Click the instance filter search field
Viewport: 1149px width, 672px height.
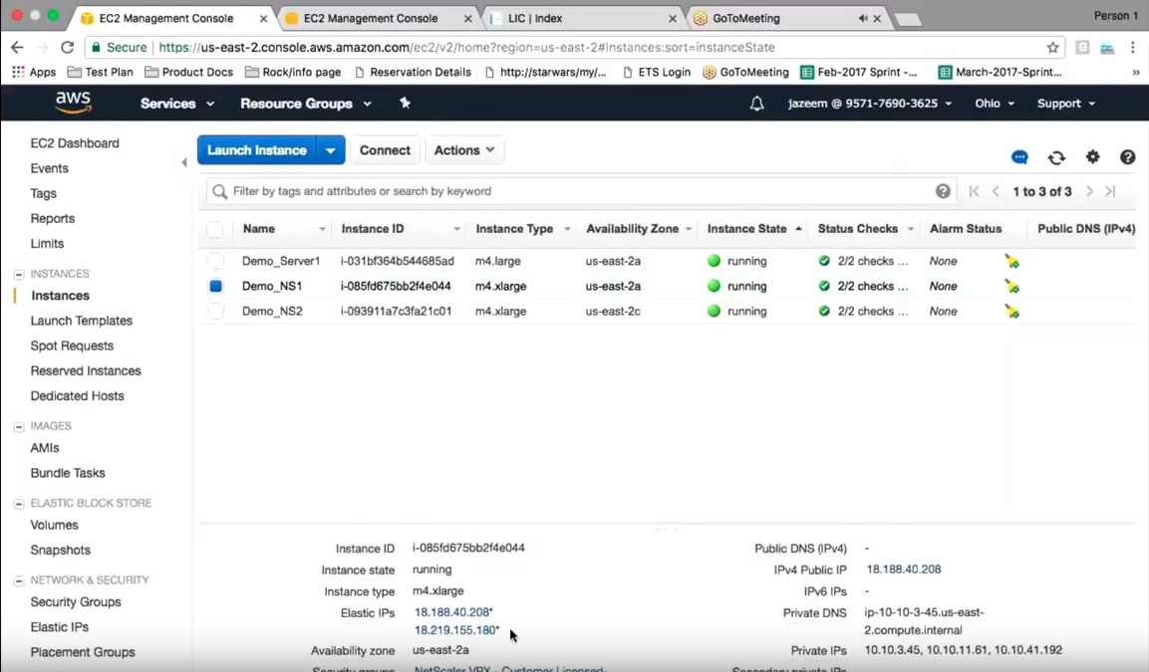(x=578, y=191)
